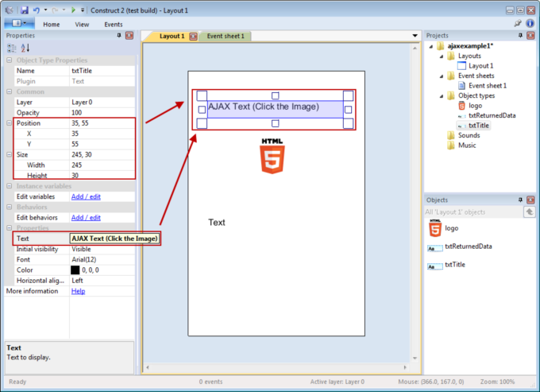Click the blue About info icon

(530, 23)
